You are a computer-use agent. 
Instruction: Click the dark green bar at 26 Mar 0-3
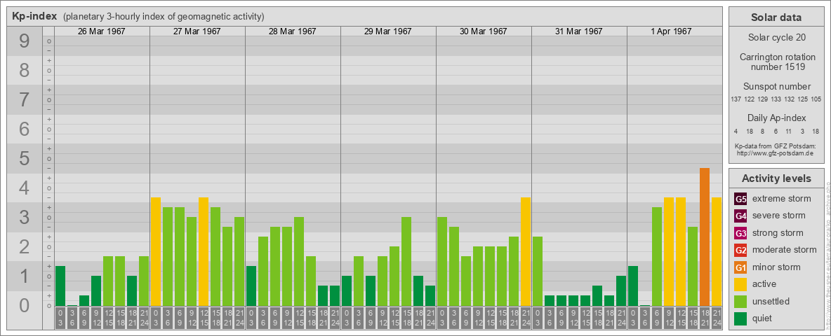click(60, 286)
